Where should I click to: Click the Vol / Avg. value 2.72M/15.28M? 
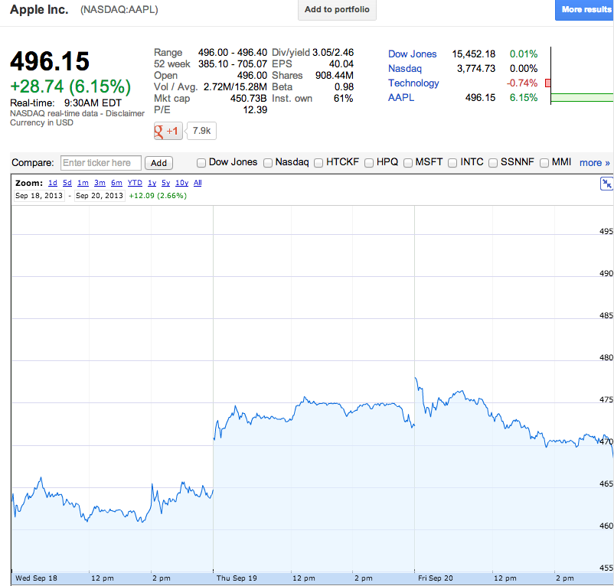pyautogui.click(x=235, y=87)
